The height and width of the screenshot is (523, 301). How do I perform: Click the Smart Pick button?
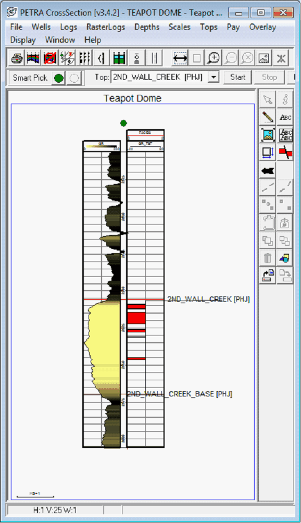click(30, 78)
